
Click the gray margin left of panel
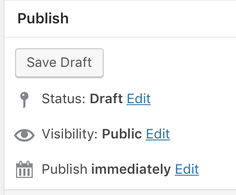pyautogui.click(x=2, y=97)
